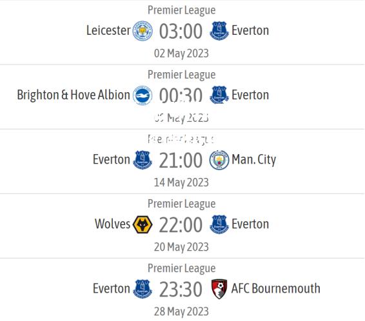Click Everton crest in Wolves match row
The image size is (365, 321).
tap(219, 224)
